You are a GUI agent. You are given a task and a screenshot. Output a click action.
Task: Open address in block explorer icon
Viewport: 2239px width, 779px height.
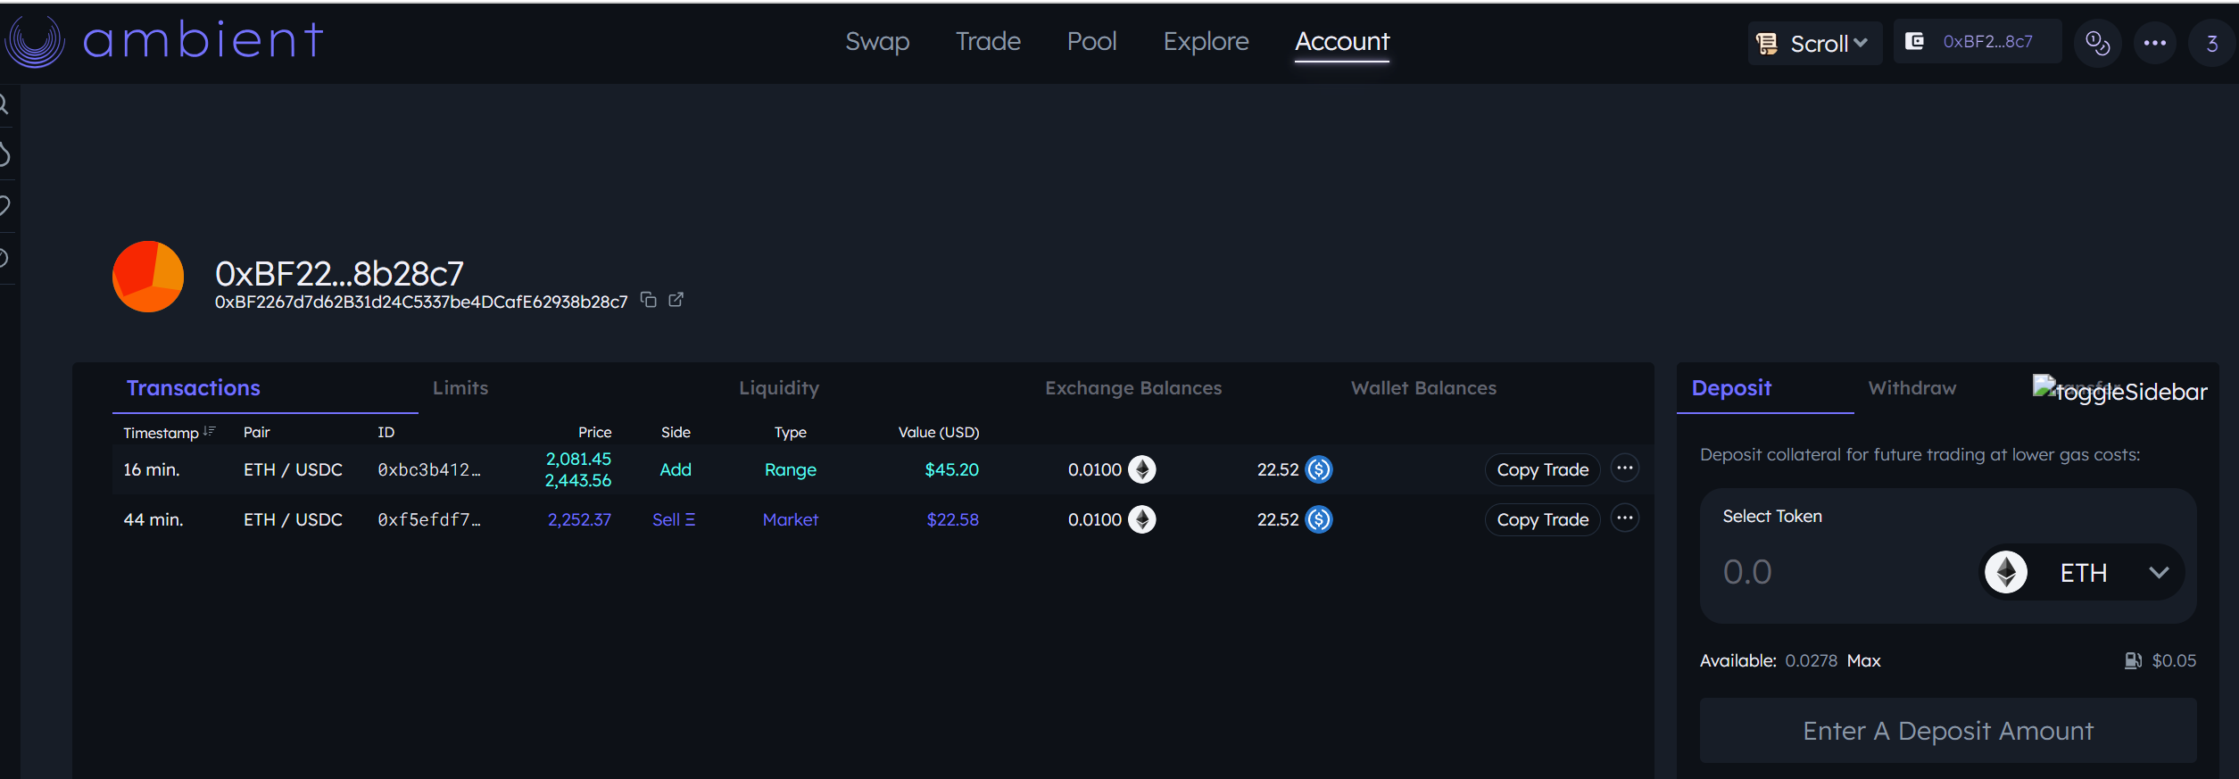click(x=676, y=300)
